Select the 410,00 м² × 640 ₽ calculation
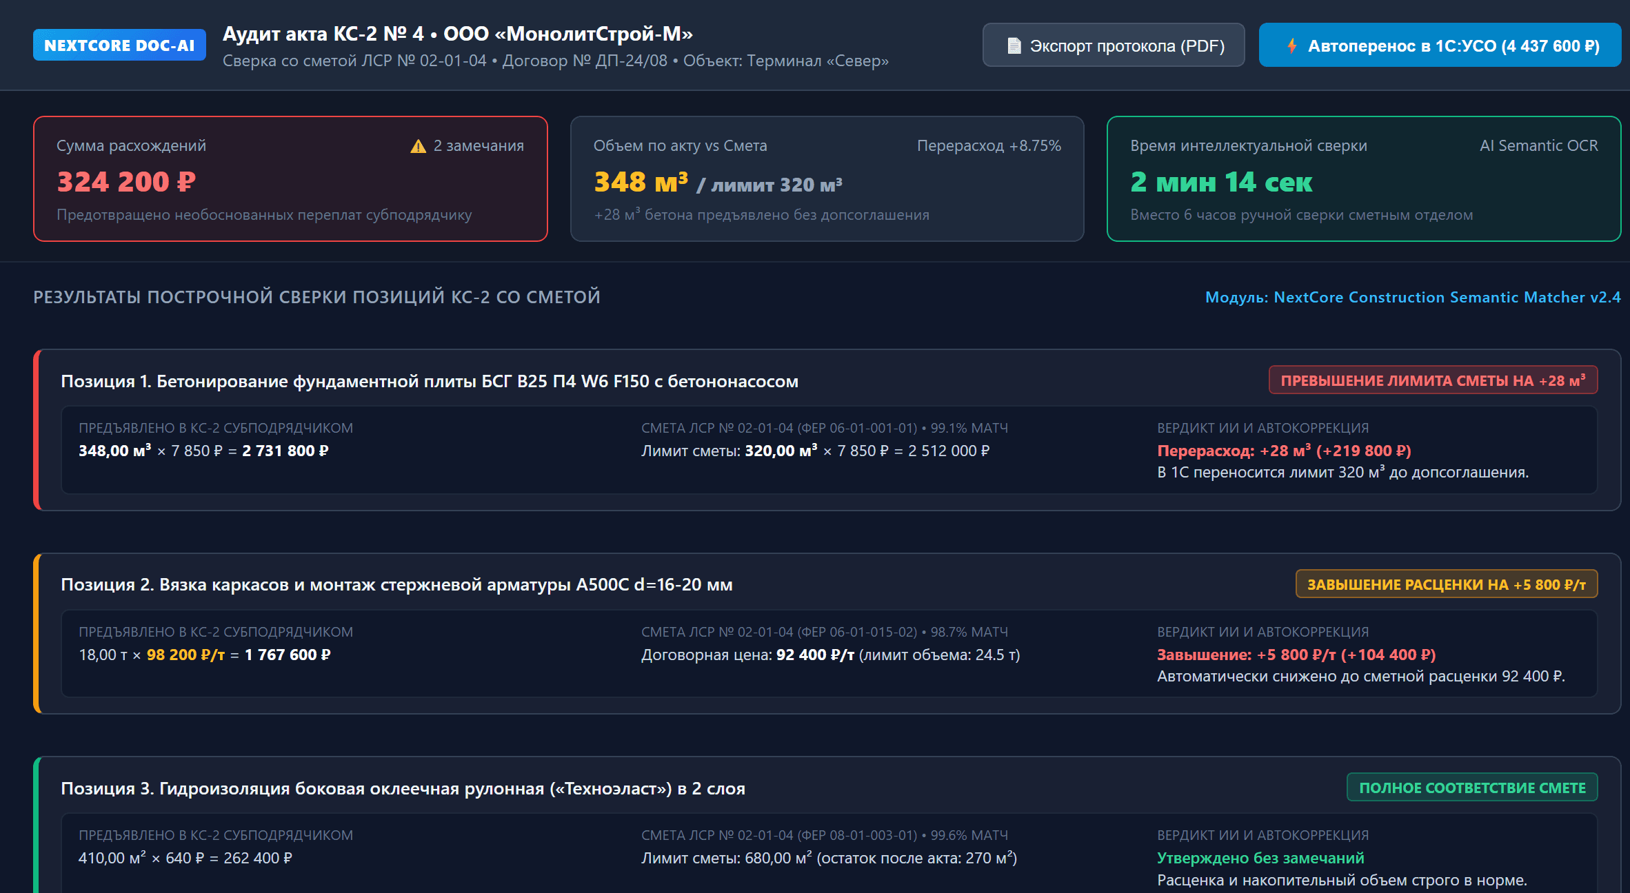The width and height of the screenshot is (1630, 893). (185, 858)
